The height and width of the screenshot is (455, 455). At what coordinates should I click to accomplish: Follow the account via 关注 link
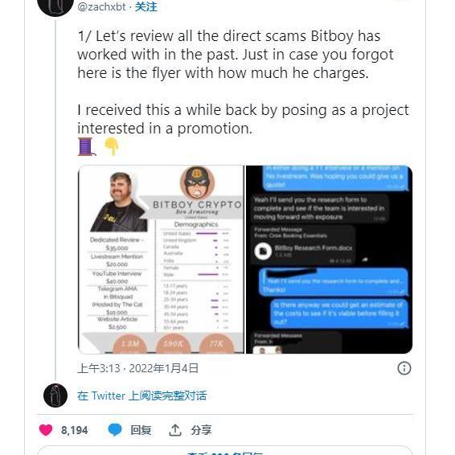coord(146,6)
